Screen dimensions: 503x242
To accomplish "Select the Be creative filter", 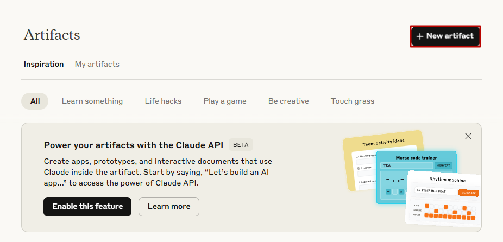I will (288, 101).
